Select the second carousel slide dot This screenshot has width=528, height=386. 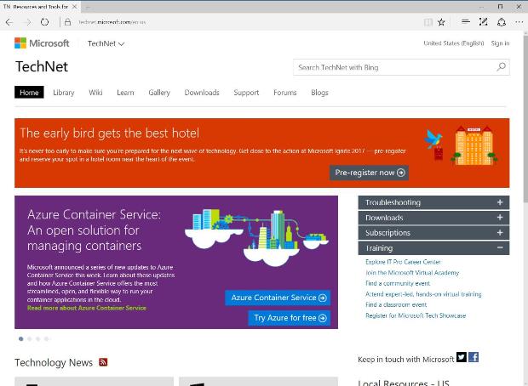[30, 338]
